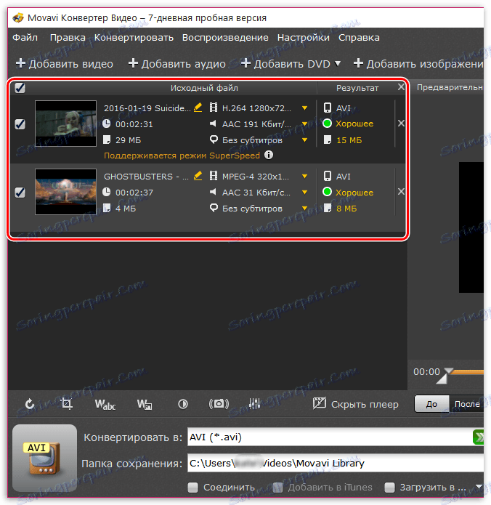The image size is (491, 505).
Task: Click the subtitle bubble icon in GHOSTBUSTERS row
Action: [214, 208]
